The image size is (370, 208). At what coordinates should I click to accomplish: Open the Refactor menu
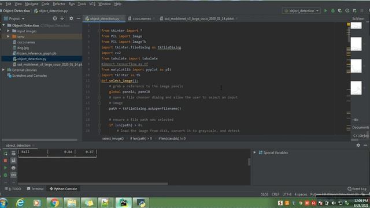pos(59,4)
